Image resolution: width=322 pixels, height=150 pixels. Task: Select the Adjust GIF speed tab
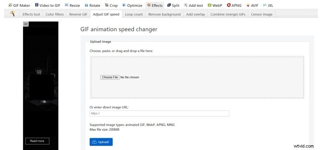click(x=106, y=14)
